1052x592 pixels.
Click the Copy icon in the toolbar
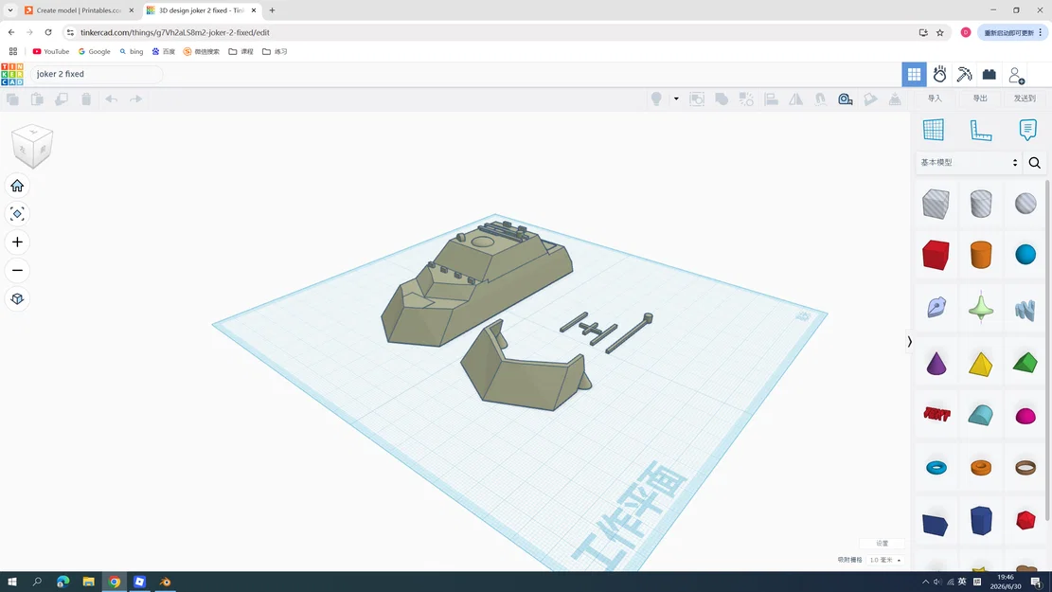[12, 99]
